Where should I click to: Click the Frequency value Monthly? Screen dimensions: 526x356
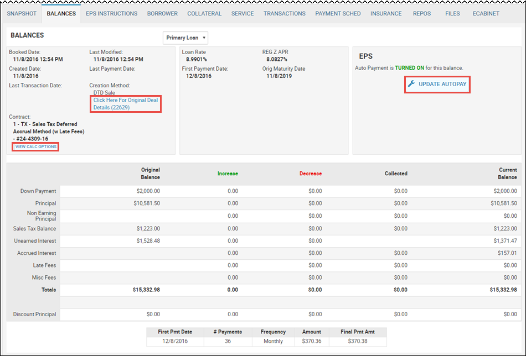(273, 341)
